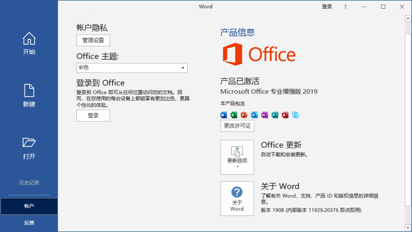Switch to the 帐户 tab in sidebar
The height and width of the screenshot is (232, 412).
click(29, 206)
